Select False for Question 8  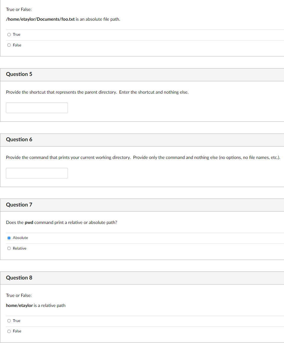pyautogui.click(x=9, y=331)
